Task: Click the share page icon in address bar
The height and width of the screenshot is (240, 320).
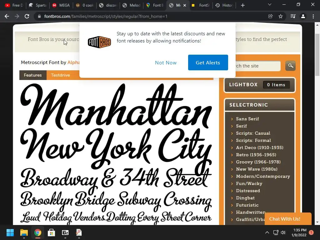Action: pyautogui.click(x=270, y=16)
